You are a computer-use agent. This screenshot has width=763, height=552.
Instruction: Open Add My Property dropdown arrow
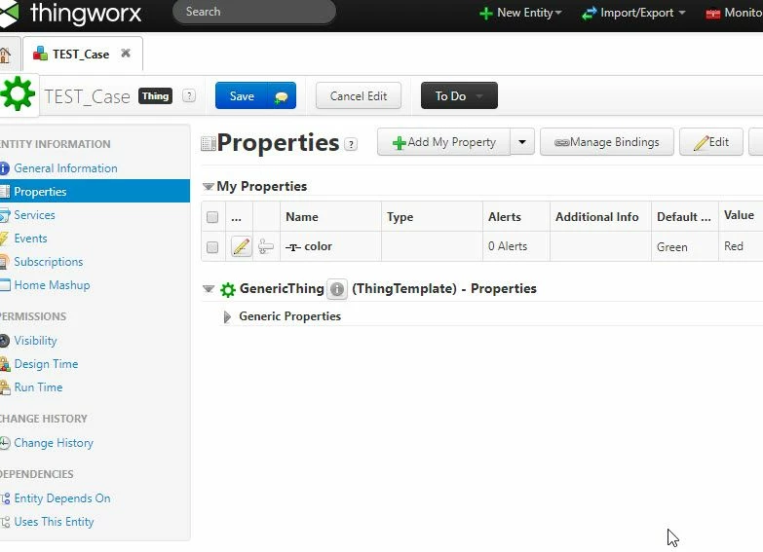pos(522,142)
